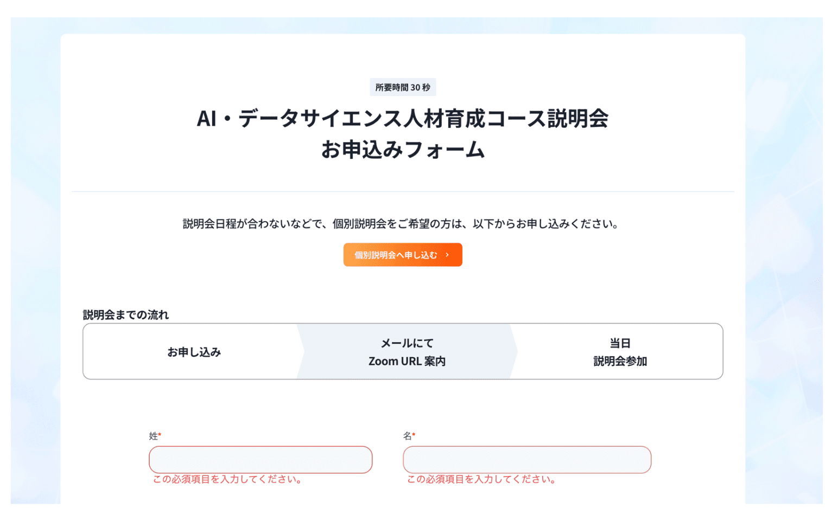Click the horizontal divider below the form title
This screenshot has width=838, height=515.
[x=402, y=191]
